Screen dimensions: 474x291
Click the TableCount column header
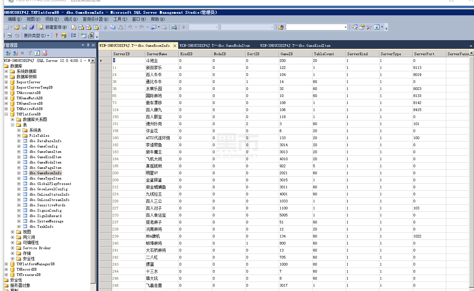(329, 54)
